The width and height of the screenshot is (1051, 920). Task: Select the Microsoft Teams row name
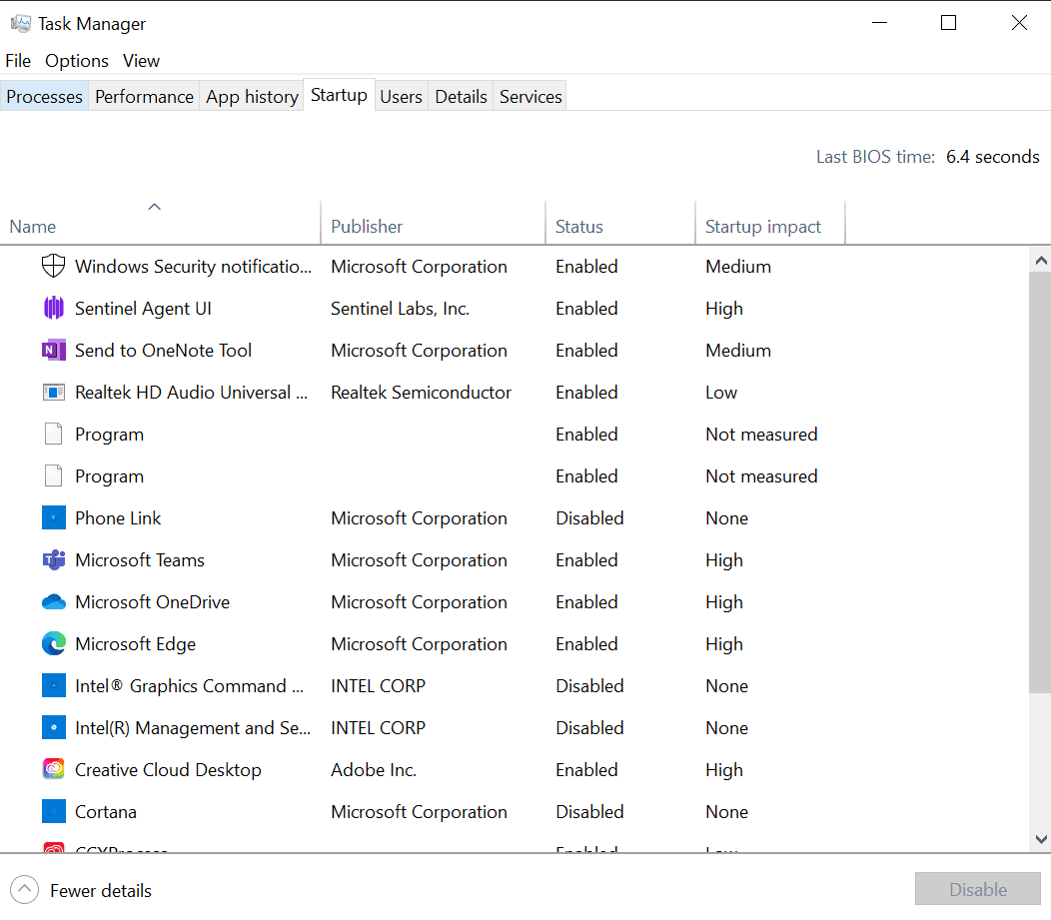coord(140,559)
